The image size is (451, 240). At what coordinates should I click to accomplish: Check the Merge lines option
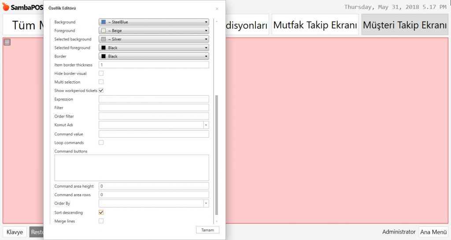[101, 221]
